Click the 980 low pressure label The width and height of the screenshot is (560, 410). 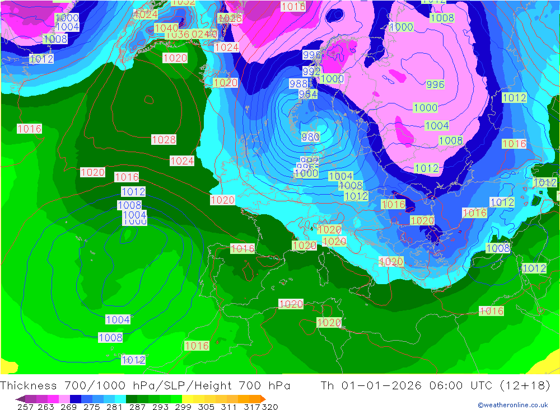click(x=310, y=136)
